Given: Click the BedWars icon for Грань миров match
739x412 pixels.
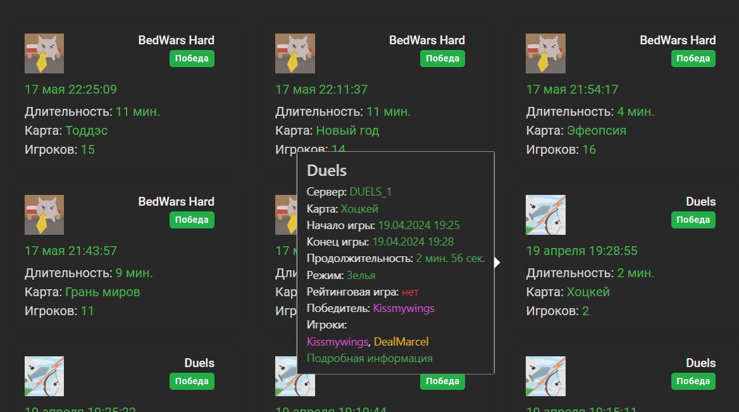Looking at the screenshot, I should coord(44,215).
